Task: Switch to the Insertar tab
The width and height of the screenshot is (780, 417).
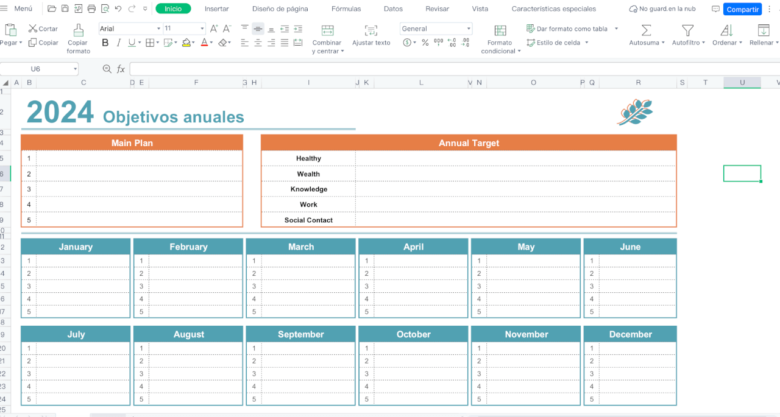Action: 216,9
